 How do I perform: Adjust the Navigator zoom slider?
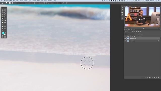click(143, 28)
